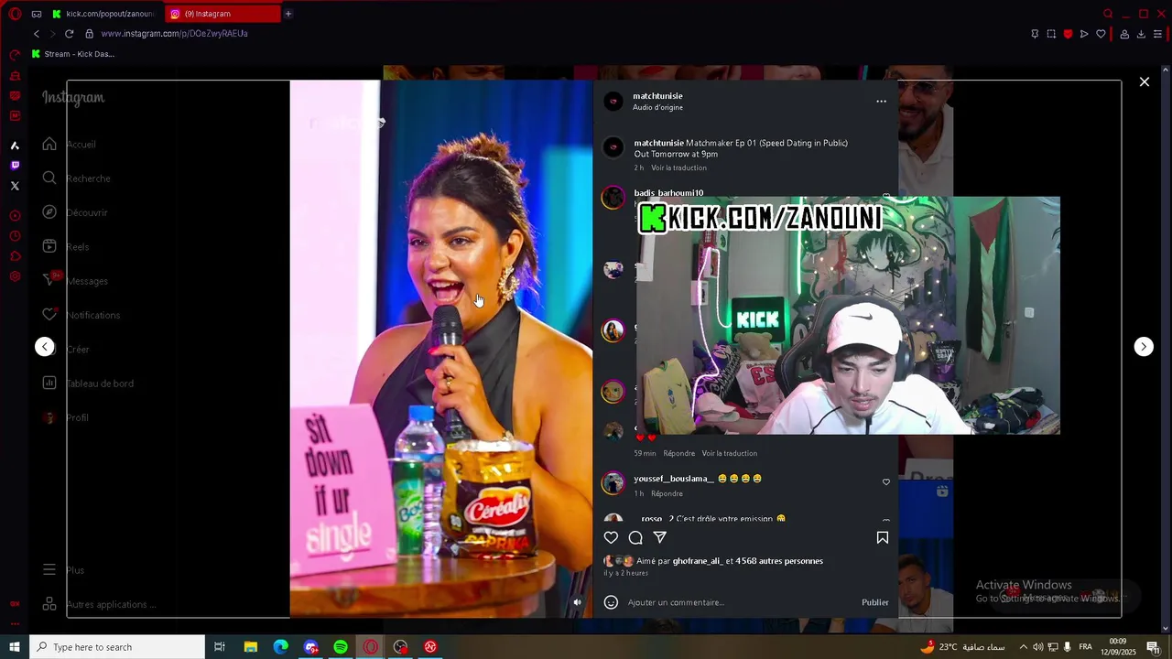1172x659 pixels.
Task: Open Instagram Accueil sidebar item
Action: tap(70, 145)
